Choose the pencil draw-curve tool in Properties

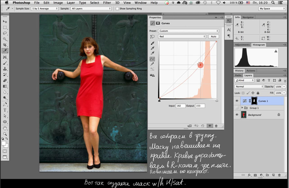(x=153, y=64)
